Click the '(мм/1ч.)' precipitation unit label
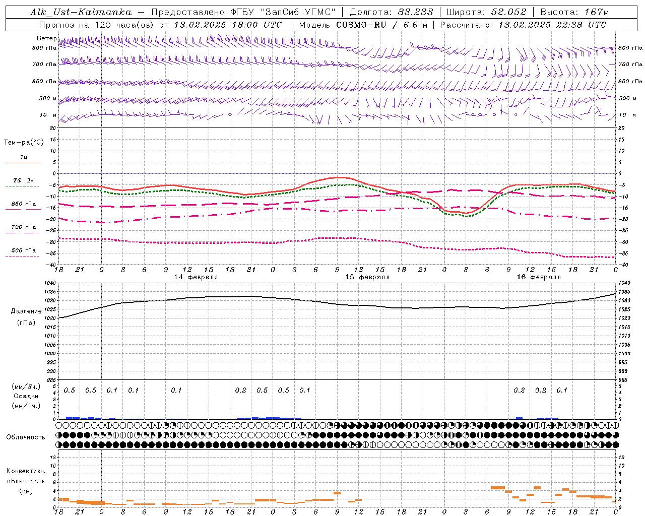 tap(26, 406)
